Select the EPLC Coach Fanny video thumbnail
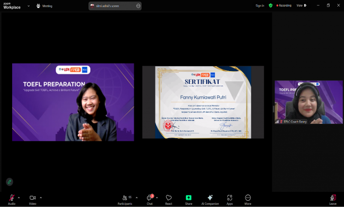Screen dimensions: 344x207 coord(309,102)
